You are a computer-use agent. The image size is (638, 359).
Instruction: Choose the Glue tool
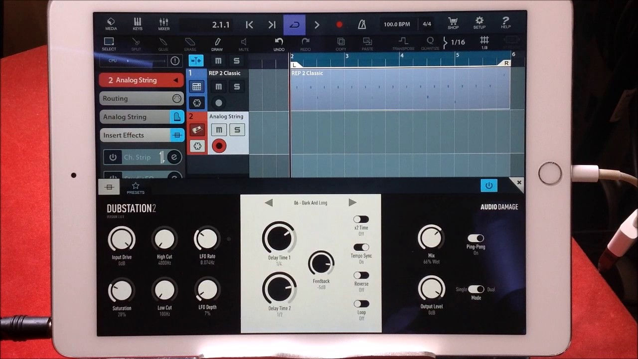tap(163, 44)
